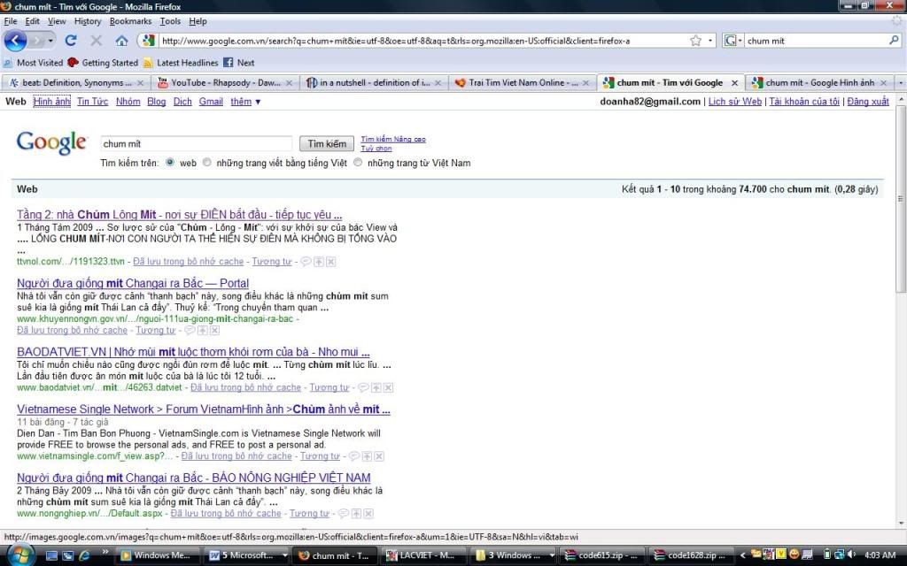Image resolution: width=907 pixels, height=566 pixels.
Task: Open the recent pages history dropdown
Action: point(50,41)
